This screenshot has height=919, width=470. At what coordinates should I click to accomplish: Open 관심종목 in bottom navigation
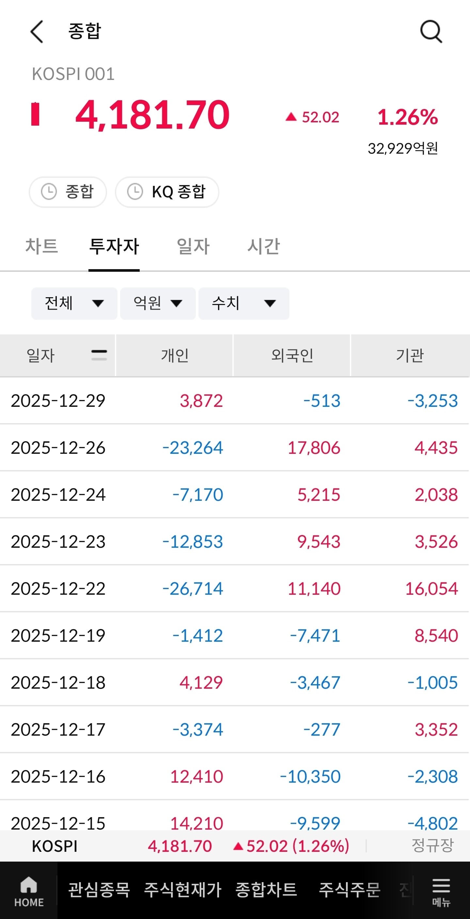[x=99, y=890]
